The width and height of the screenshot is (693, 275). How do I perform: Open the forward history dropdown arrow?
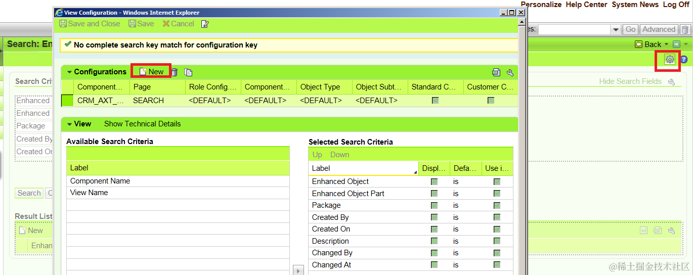pos(685,44)
